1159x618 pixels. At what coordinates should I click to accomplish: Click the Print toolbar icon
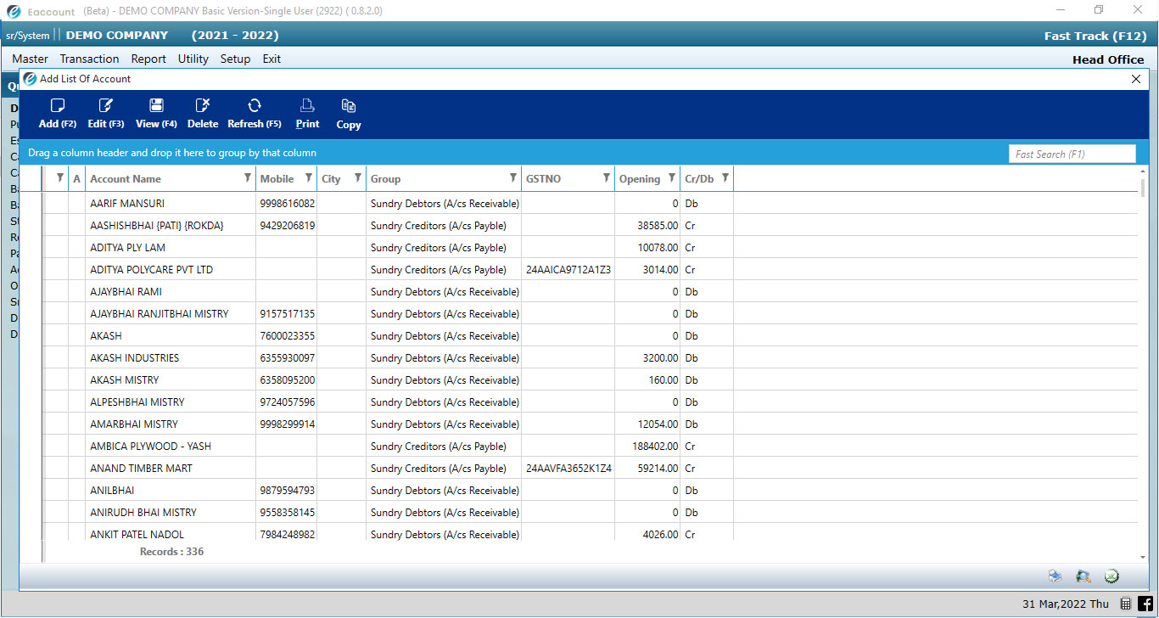pyautogui.click(x=306, y=113)
